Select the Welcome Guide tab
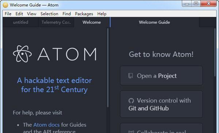The height and width of the screenshot is (133, 219). pos(154,22)
